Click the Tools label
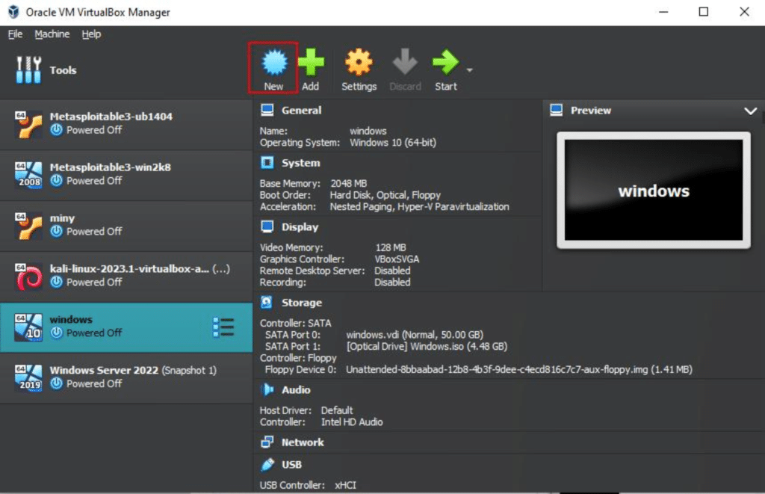 click(x=63, y=70)
